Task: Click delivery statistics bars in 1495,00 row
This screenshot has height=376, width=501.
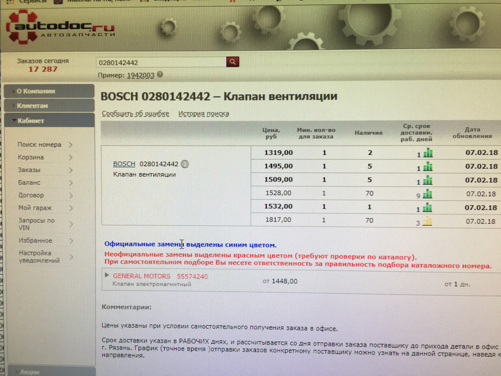Action: click(x=428, y=166)
